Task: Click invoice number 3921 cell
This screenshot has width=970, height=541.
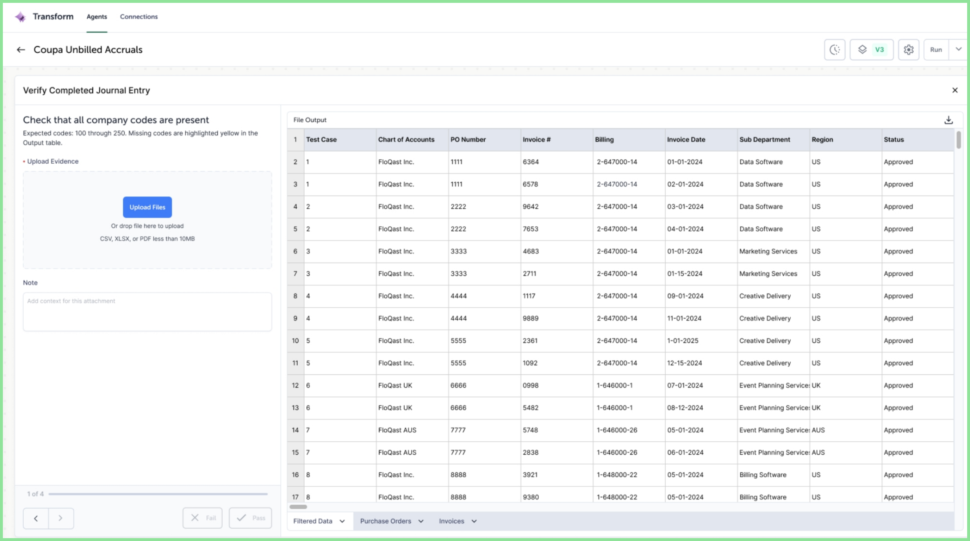Action: pos(557,475)
